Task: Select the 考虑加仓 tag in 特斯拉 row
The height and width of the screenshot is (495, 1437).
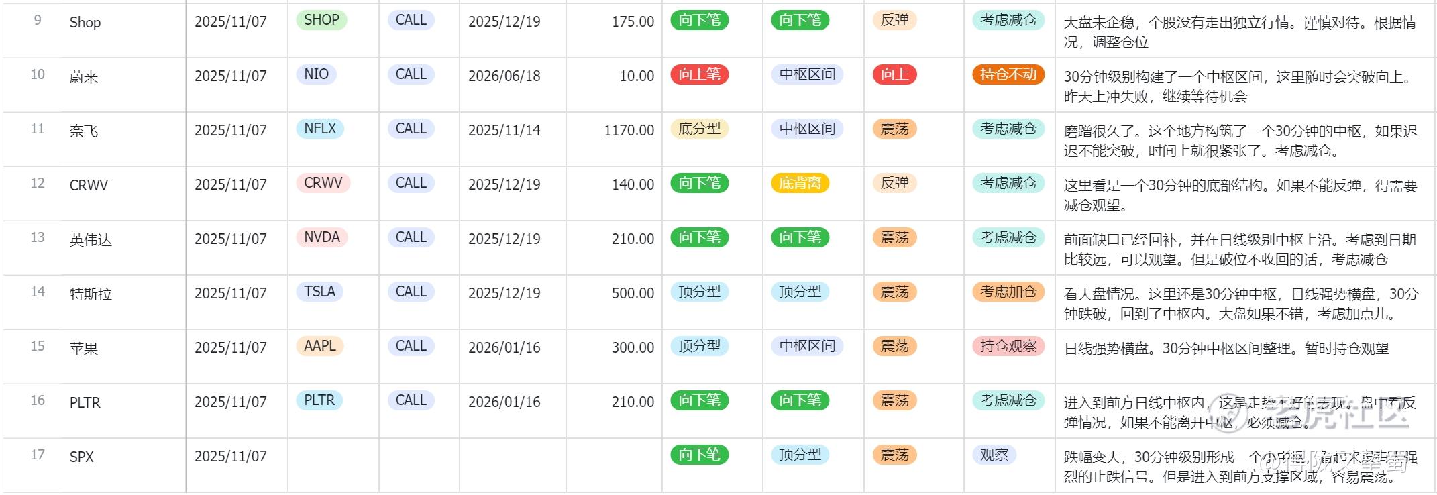Action: tap(1008, 292)
